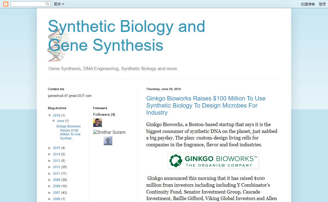Open the June archive link
Screen dimensions: 328x202
[60, 121]
